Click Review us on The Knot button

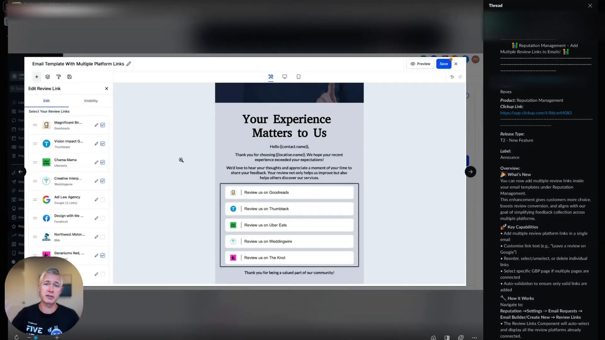289,258
